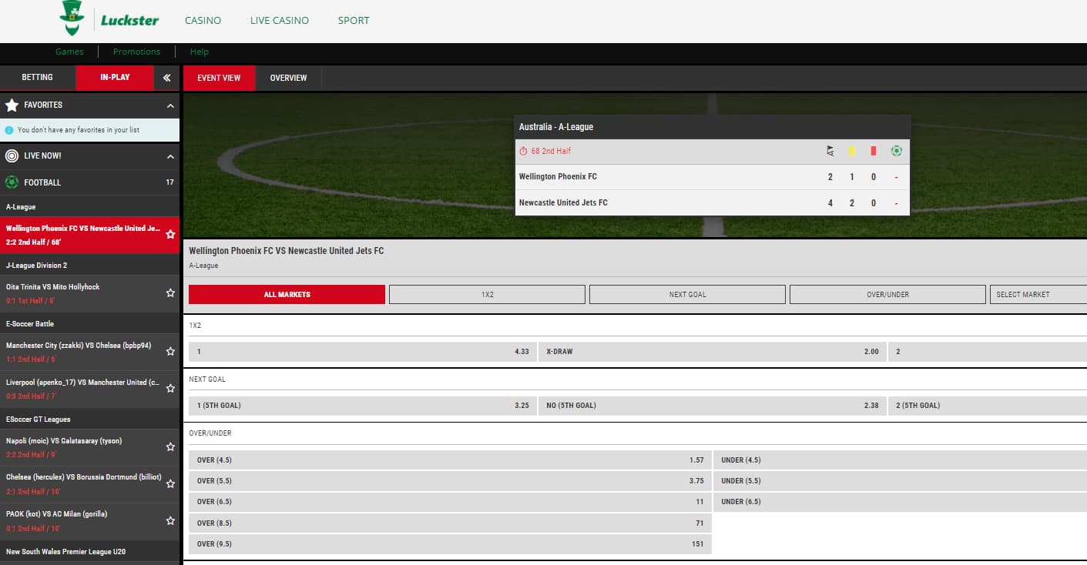Open the Select Market dropdown
This screenshot has height=565, width=1087.
pos(1037,295)
